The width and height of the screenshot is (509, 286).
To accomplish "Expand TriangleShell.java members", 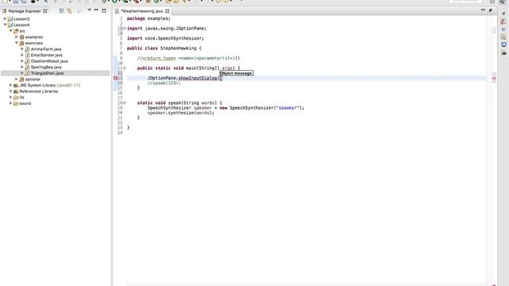I will pyautogui.click(x=22, y=73).
